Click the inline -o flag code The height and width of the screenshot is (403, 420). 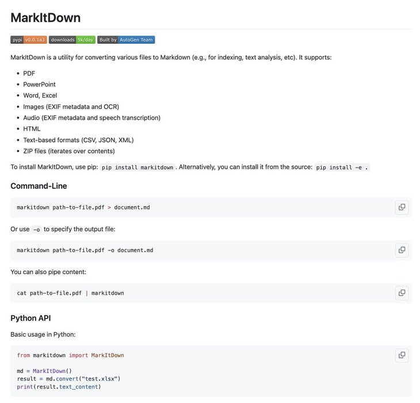click(36, 230)
